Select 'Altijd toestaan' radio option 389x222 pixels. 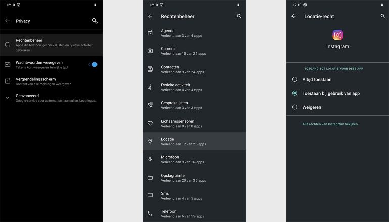(295, 79)
